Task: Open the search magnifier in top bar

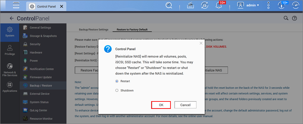Action: [169, 5]
